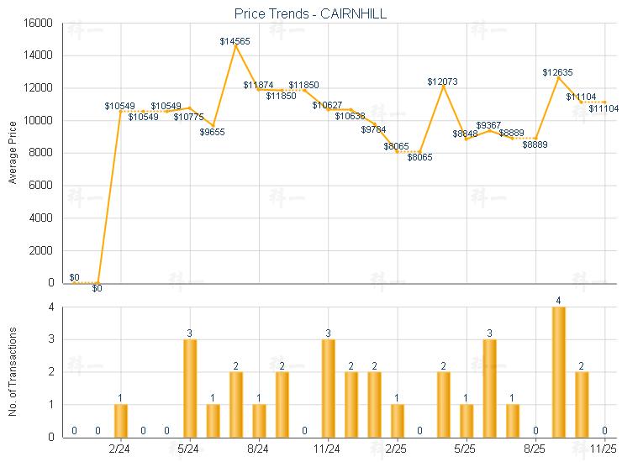The height and width of the screenshot is (462, 622).
Task: Click the chart title Price Trends - CAIRNHILL
Action: pos(311,14)
